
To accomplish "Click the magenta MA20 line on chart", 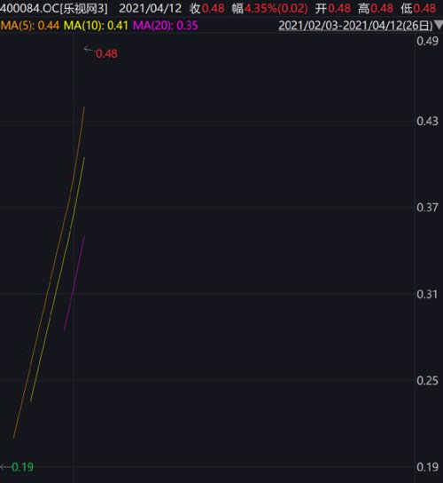I will [x=74, y=283].
